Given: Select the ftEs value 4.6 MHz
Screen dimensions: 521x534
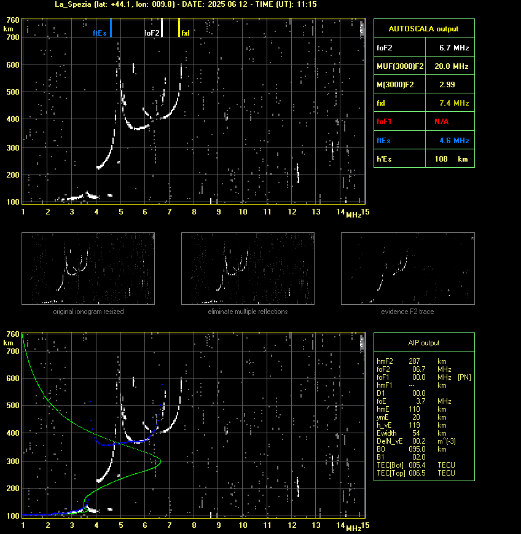Looking at the screenshot, I should click(454, 140).
